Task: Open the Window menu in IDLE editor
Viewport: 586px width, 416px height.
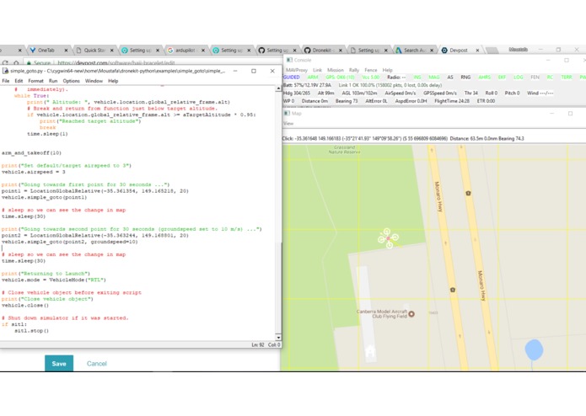Action: (94, 81)
